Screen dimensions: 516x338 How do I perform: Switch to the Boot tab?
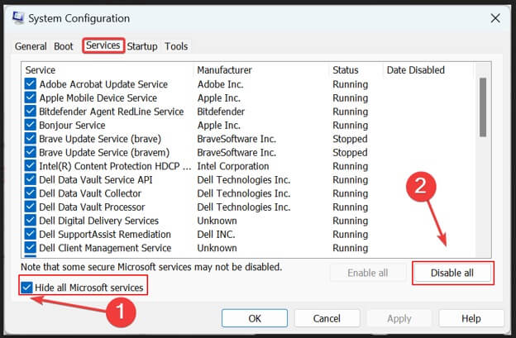pos(64,46)
